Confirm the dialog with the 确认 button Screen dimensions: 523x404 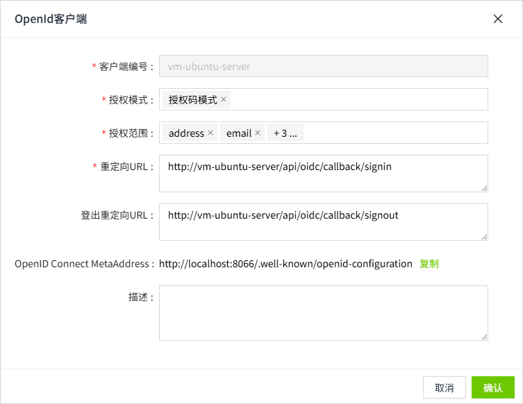click(x=492, y=387)
